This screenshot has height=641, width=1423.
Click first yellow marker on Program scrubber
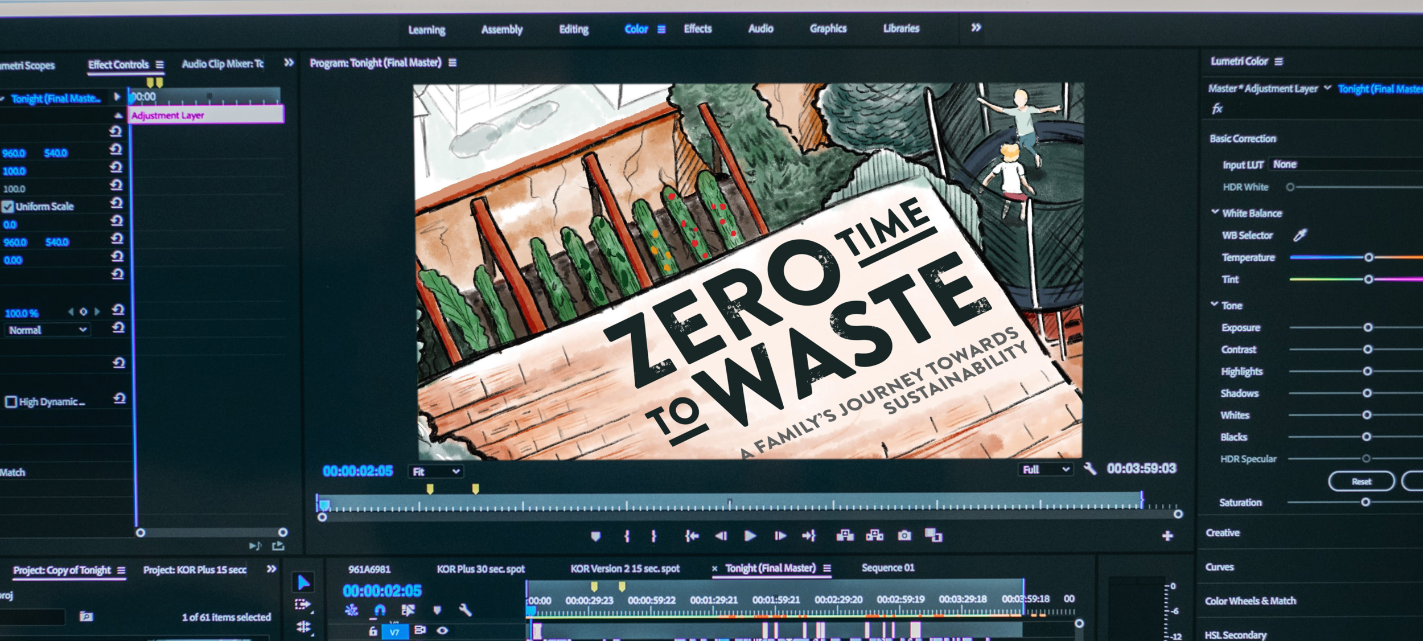click(x=430, y=488)
